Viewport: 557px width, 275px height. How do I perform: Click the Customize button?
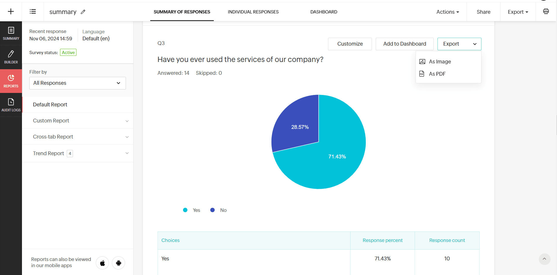coord(350,44)
